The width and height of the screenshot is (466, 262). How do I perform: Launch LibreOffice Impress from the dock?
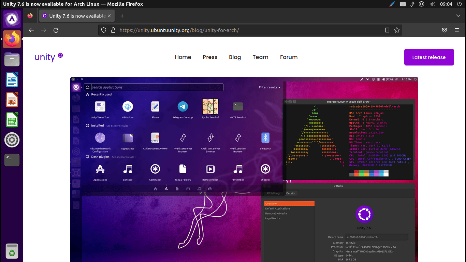point(12,100)
